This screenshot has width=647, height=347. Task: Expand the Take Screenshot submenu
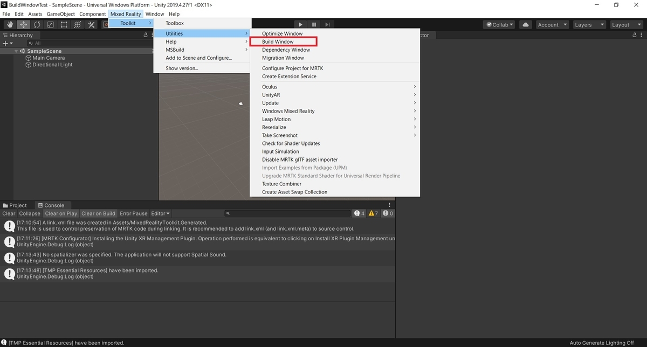(x=335, y=135)
